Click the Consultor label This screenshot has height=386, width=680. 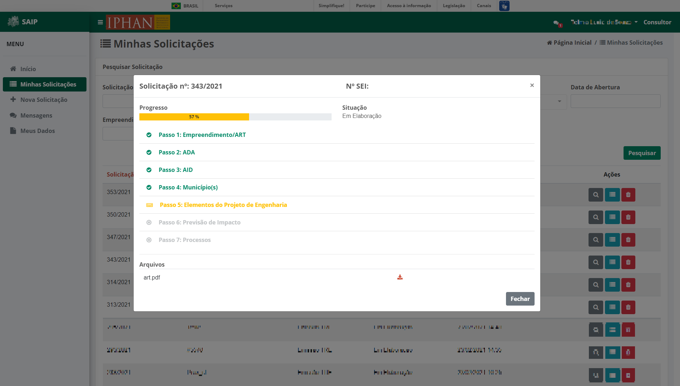point(657,22)
